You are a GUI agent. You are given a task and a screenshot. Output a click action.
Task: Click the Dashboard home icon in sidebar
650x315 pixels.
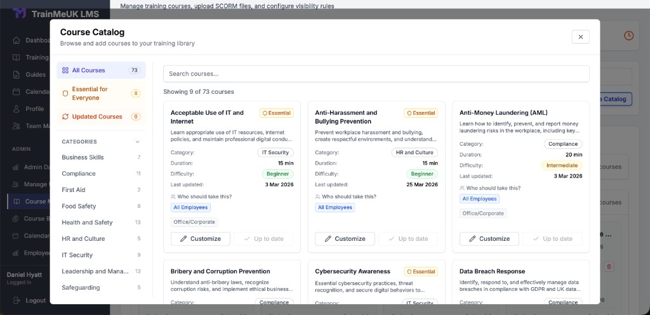[x=16, y=40]
